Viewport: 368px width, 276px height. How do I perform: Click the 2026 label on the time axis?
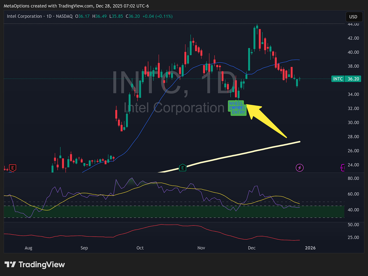click(310, 248)
